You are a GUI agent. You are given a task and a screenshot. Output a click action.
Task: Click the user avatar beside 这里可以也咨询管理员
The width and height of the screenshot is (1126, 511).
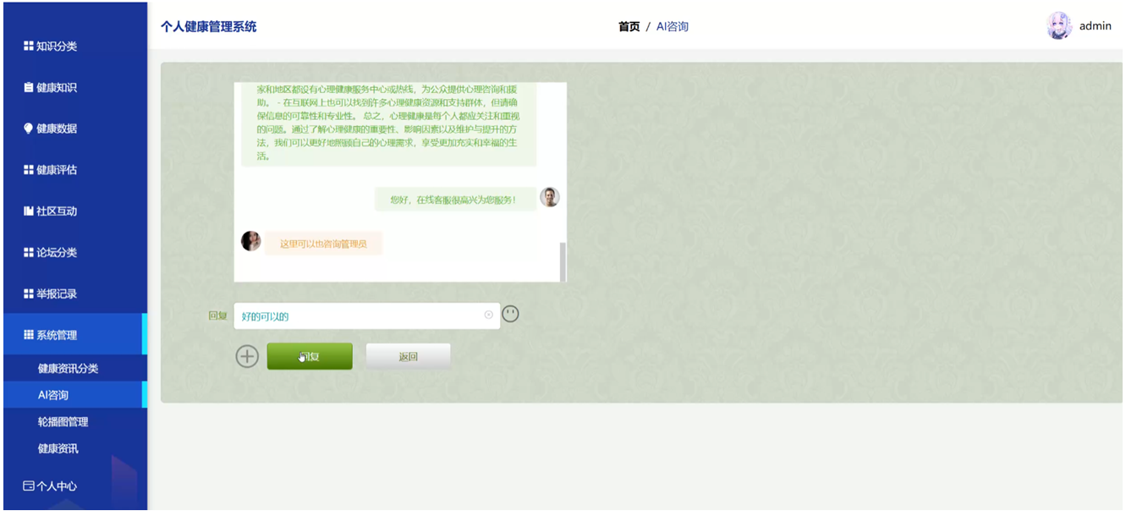(251, 241)
